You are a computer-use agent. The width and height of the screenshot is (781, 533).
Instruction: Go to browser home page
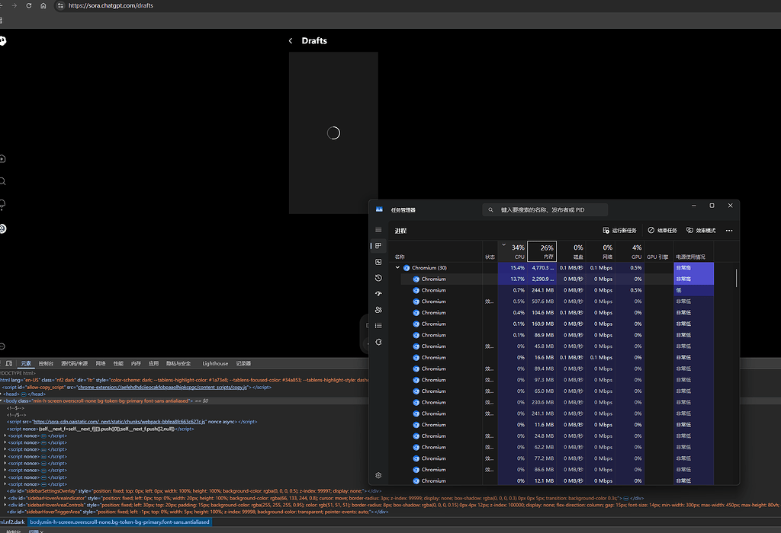(x=43, y=5)
